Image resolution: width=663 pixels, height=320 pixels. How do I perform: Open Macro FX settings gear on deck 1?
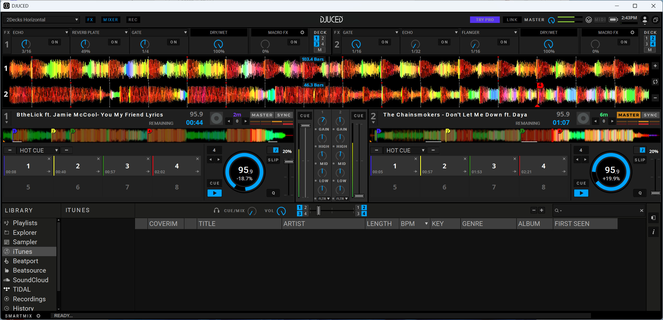coord(302,32)
